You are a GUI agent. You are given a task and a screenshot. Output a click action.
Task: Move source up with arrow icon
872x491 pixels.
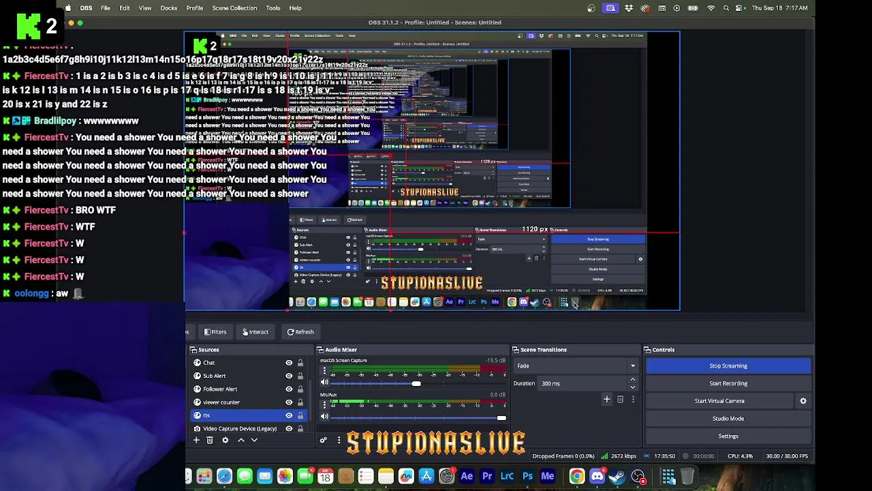pos(240,440)
